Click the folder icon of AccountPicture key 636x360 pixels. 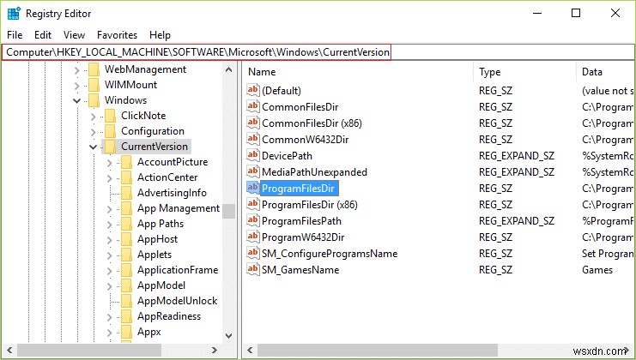pyautogui.click(x=126, y=162)
